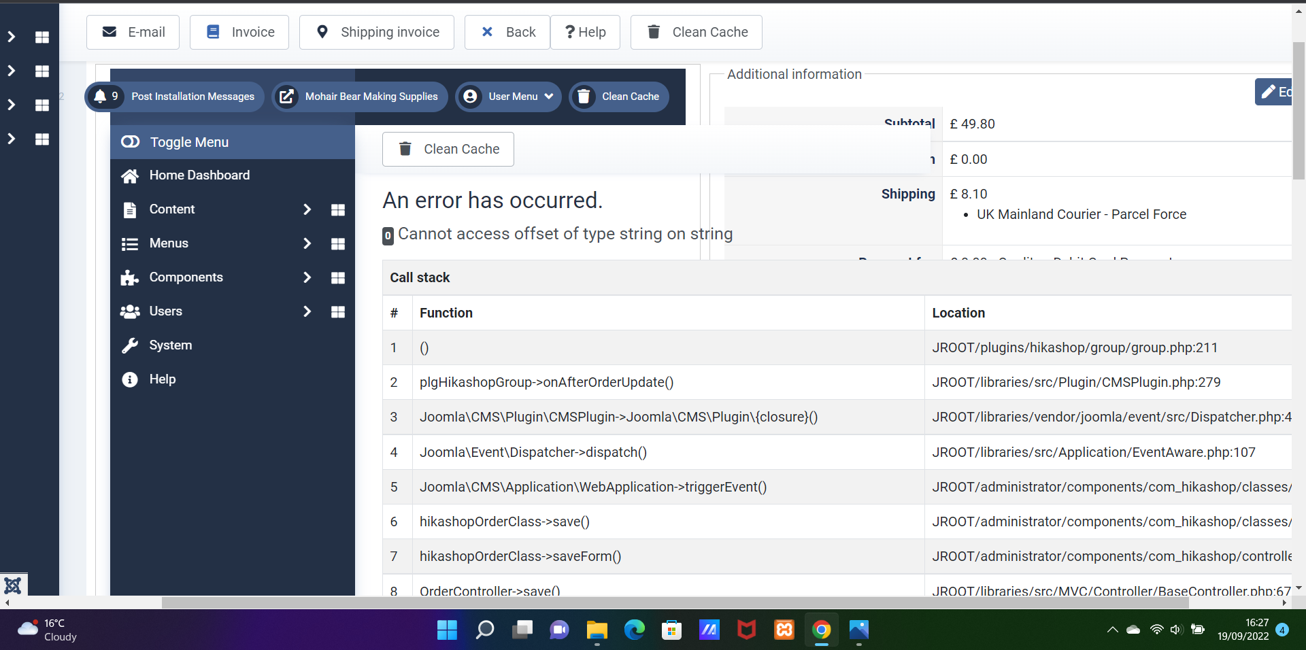Open the notification center badge showing 4
The height and width of the screenshot is (650, 1306).
coord(1282,630)
